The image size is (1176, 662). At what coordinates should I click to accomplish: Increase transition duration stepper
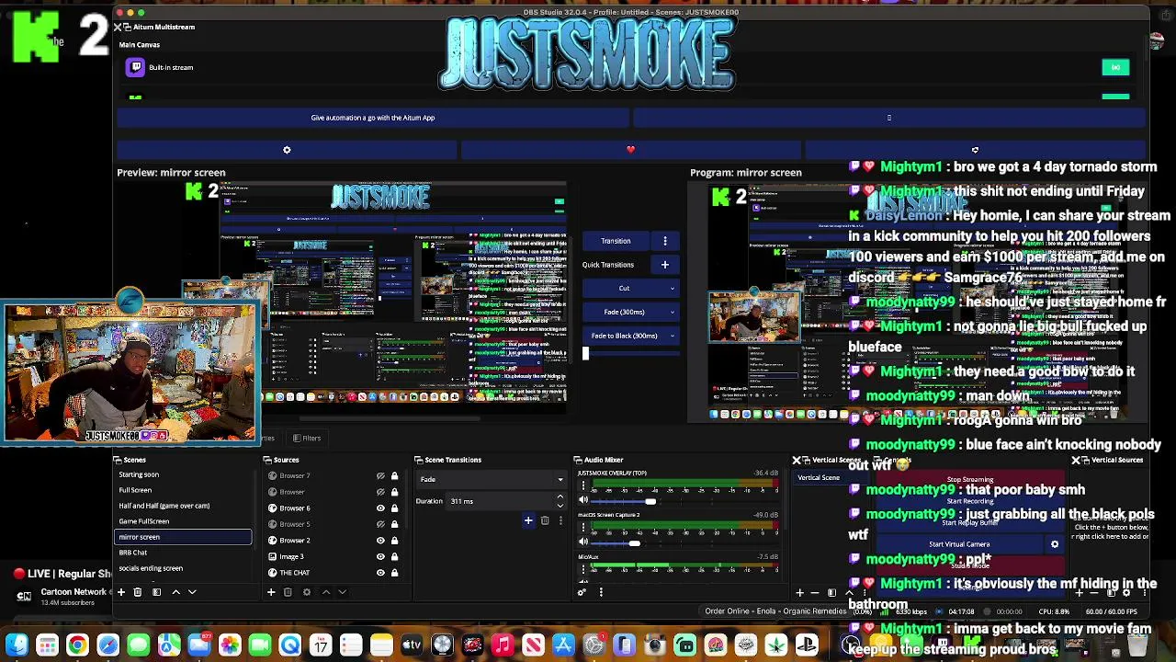pos(560,497)
